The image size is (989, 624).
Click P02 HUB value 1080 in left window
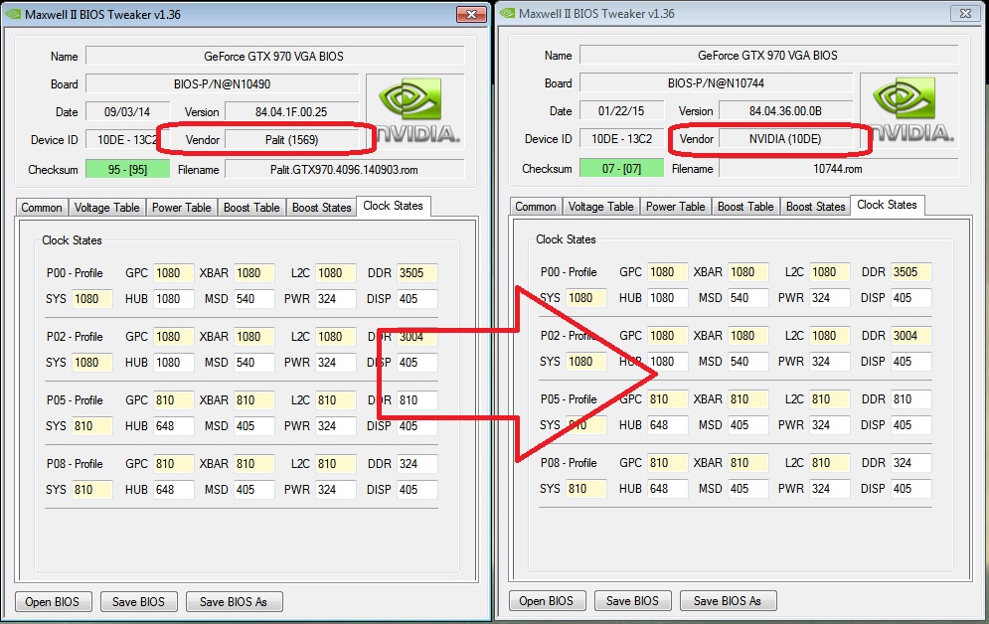174,363
